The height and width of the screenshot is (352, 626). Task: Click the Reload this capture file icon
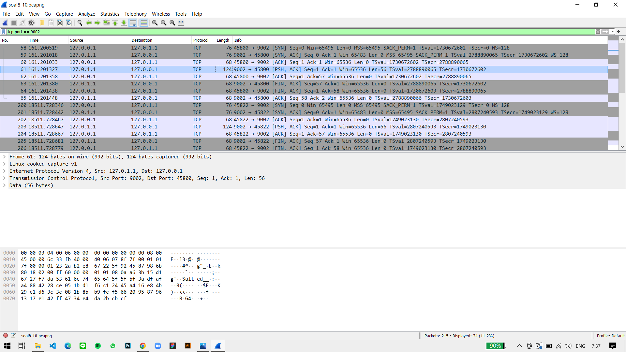coord(69,23)
